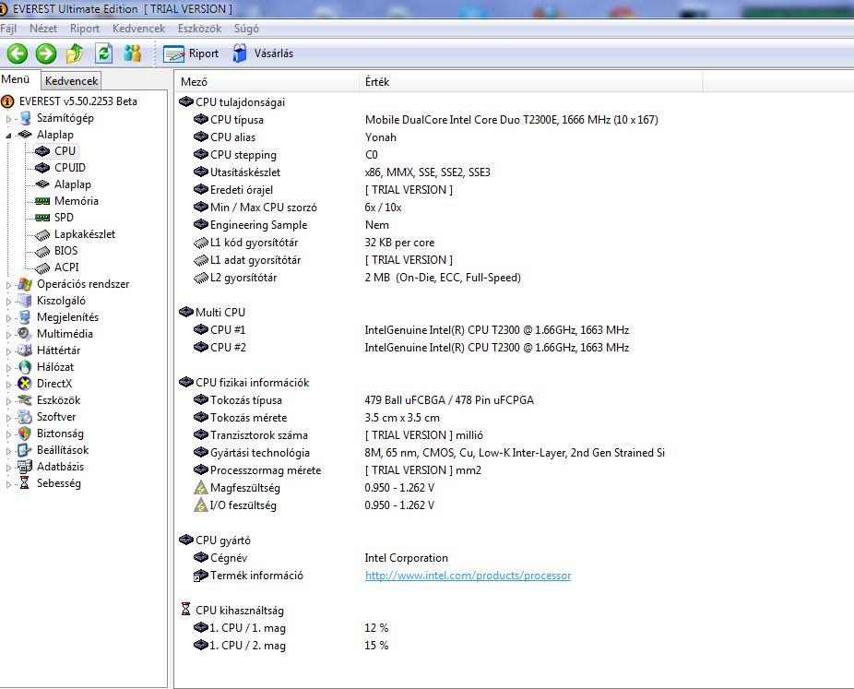
Task: Click the DirectX icon in the tree
Action: point(25,384)
